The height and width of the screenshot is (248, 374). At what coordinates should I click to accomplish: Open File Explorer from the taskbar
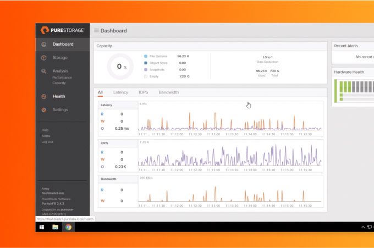tap(55, 227)
